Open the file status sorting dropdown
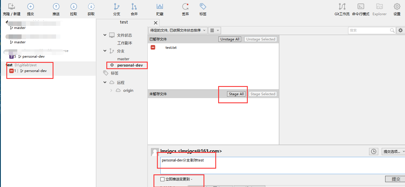This screenshot has width=405, height=187. click(178, 30)
